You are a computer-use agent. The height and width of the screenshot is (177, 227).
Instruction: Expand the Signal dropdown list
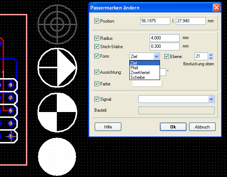[x=211, y=99]
